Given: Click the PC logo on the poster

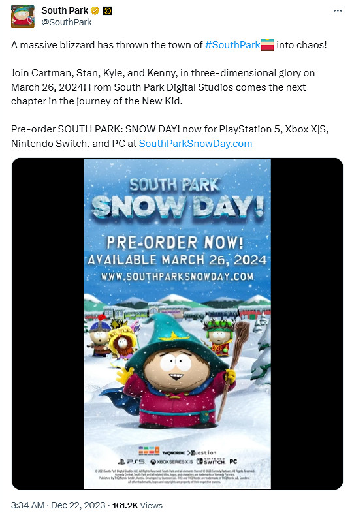Looking at the screenshot, I should tap(233, 461).
